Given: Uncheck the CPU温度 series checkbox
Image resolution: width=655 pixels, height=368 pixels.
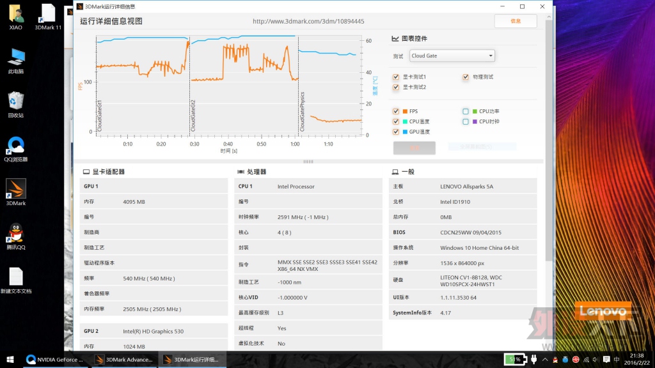Looking at the screenshot, I should (x=395, y=121).
